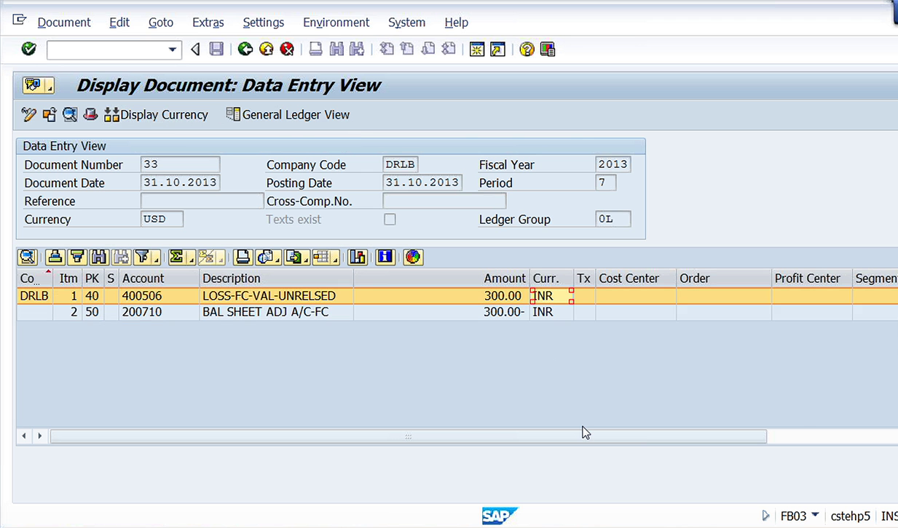Click the Customize Local Layout icon
This screenshot has height=528, width=898.
[x=548, y=49]
